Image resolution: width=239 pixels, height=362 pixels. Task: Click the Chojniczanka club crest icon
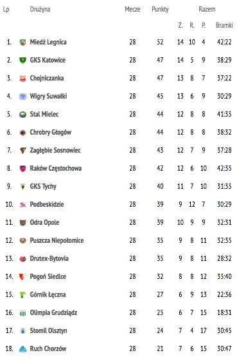click(x=22, y=79)
